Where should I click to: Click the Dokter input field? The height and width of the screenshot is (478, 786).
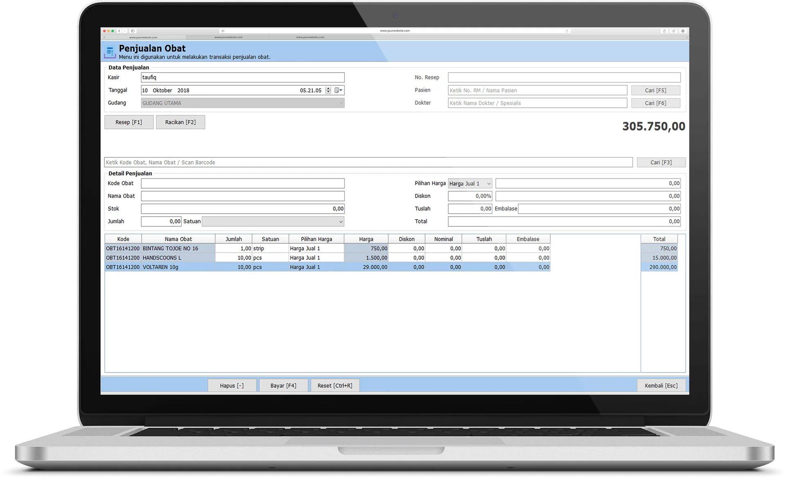coord(538,103)
